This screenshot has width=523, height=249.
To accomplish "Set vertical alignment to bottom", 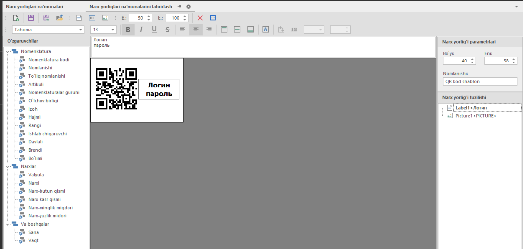I will (250, 30).
